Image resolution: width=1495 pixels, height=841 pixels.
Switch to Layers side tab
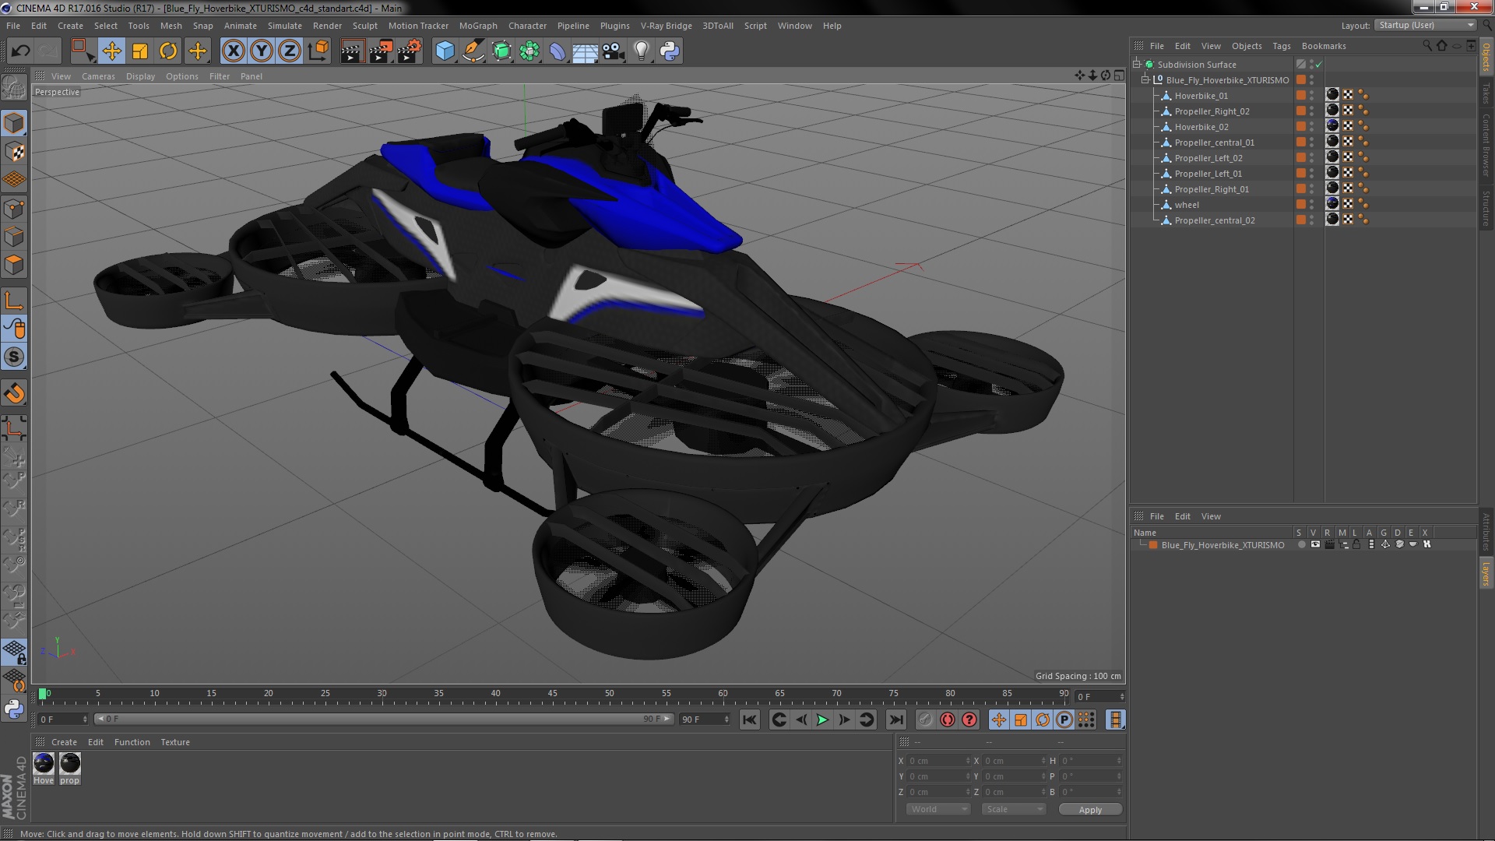click(1486, 574)
